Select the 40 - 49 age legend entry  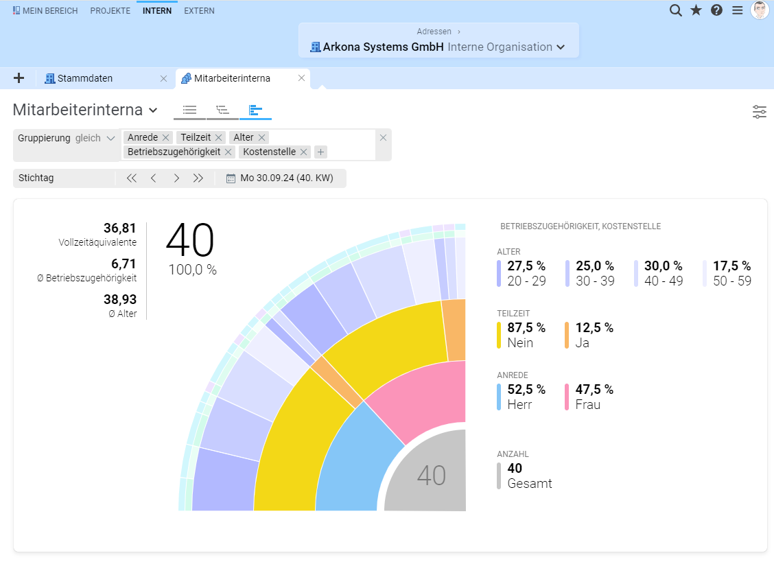pos(659,273)
